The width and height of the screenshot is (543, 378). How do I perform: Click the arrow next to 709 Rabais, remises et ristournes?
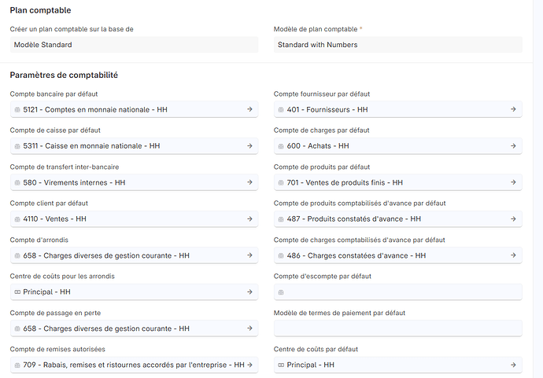click(x=249, y=365)
